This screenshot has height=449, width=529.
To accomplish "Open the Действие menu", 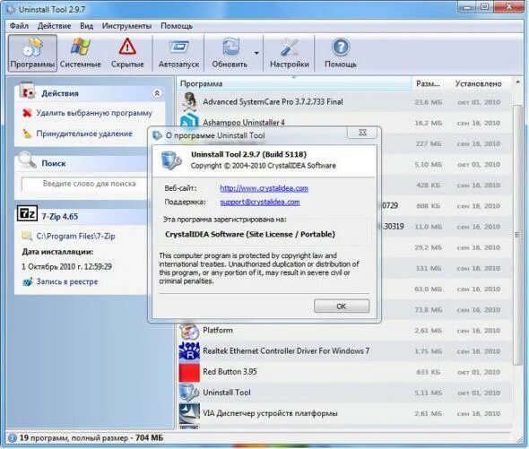I will (54, 26).
